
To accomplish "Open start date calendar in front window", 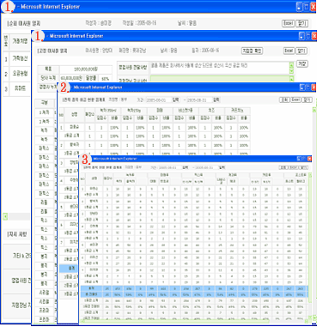I will tap(186, 167).
